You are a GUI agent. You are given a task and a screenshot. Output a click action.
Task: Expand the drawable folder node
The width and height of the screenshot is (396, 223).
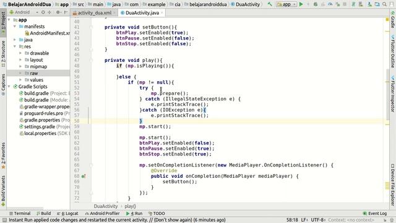20,53
